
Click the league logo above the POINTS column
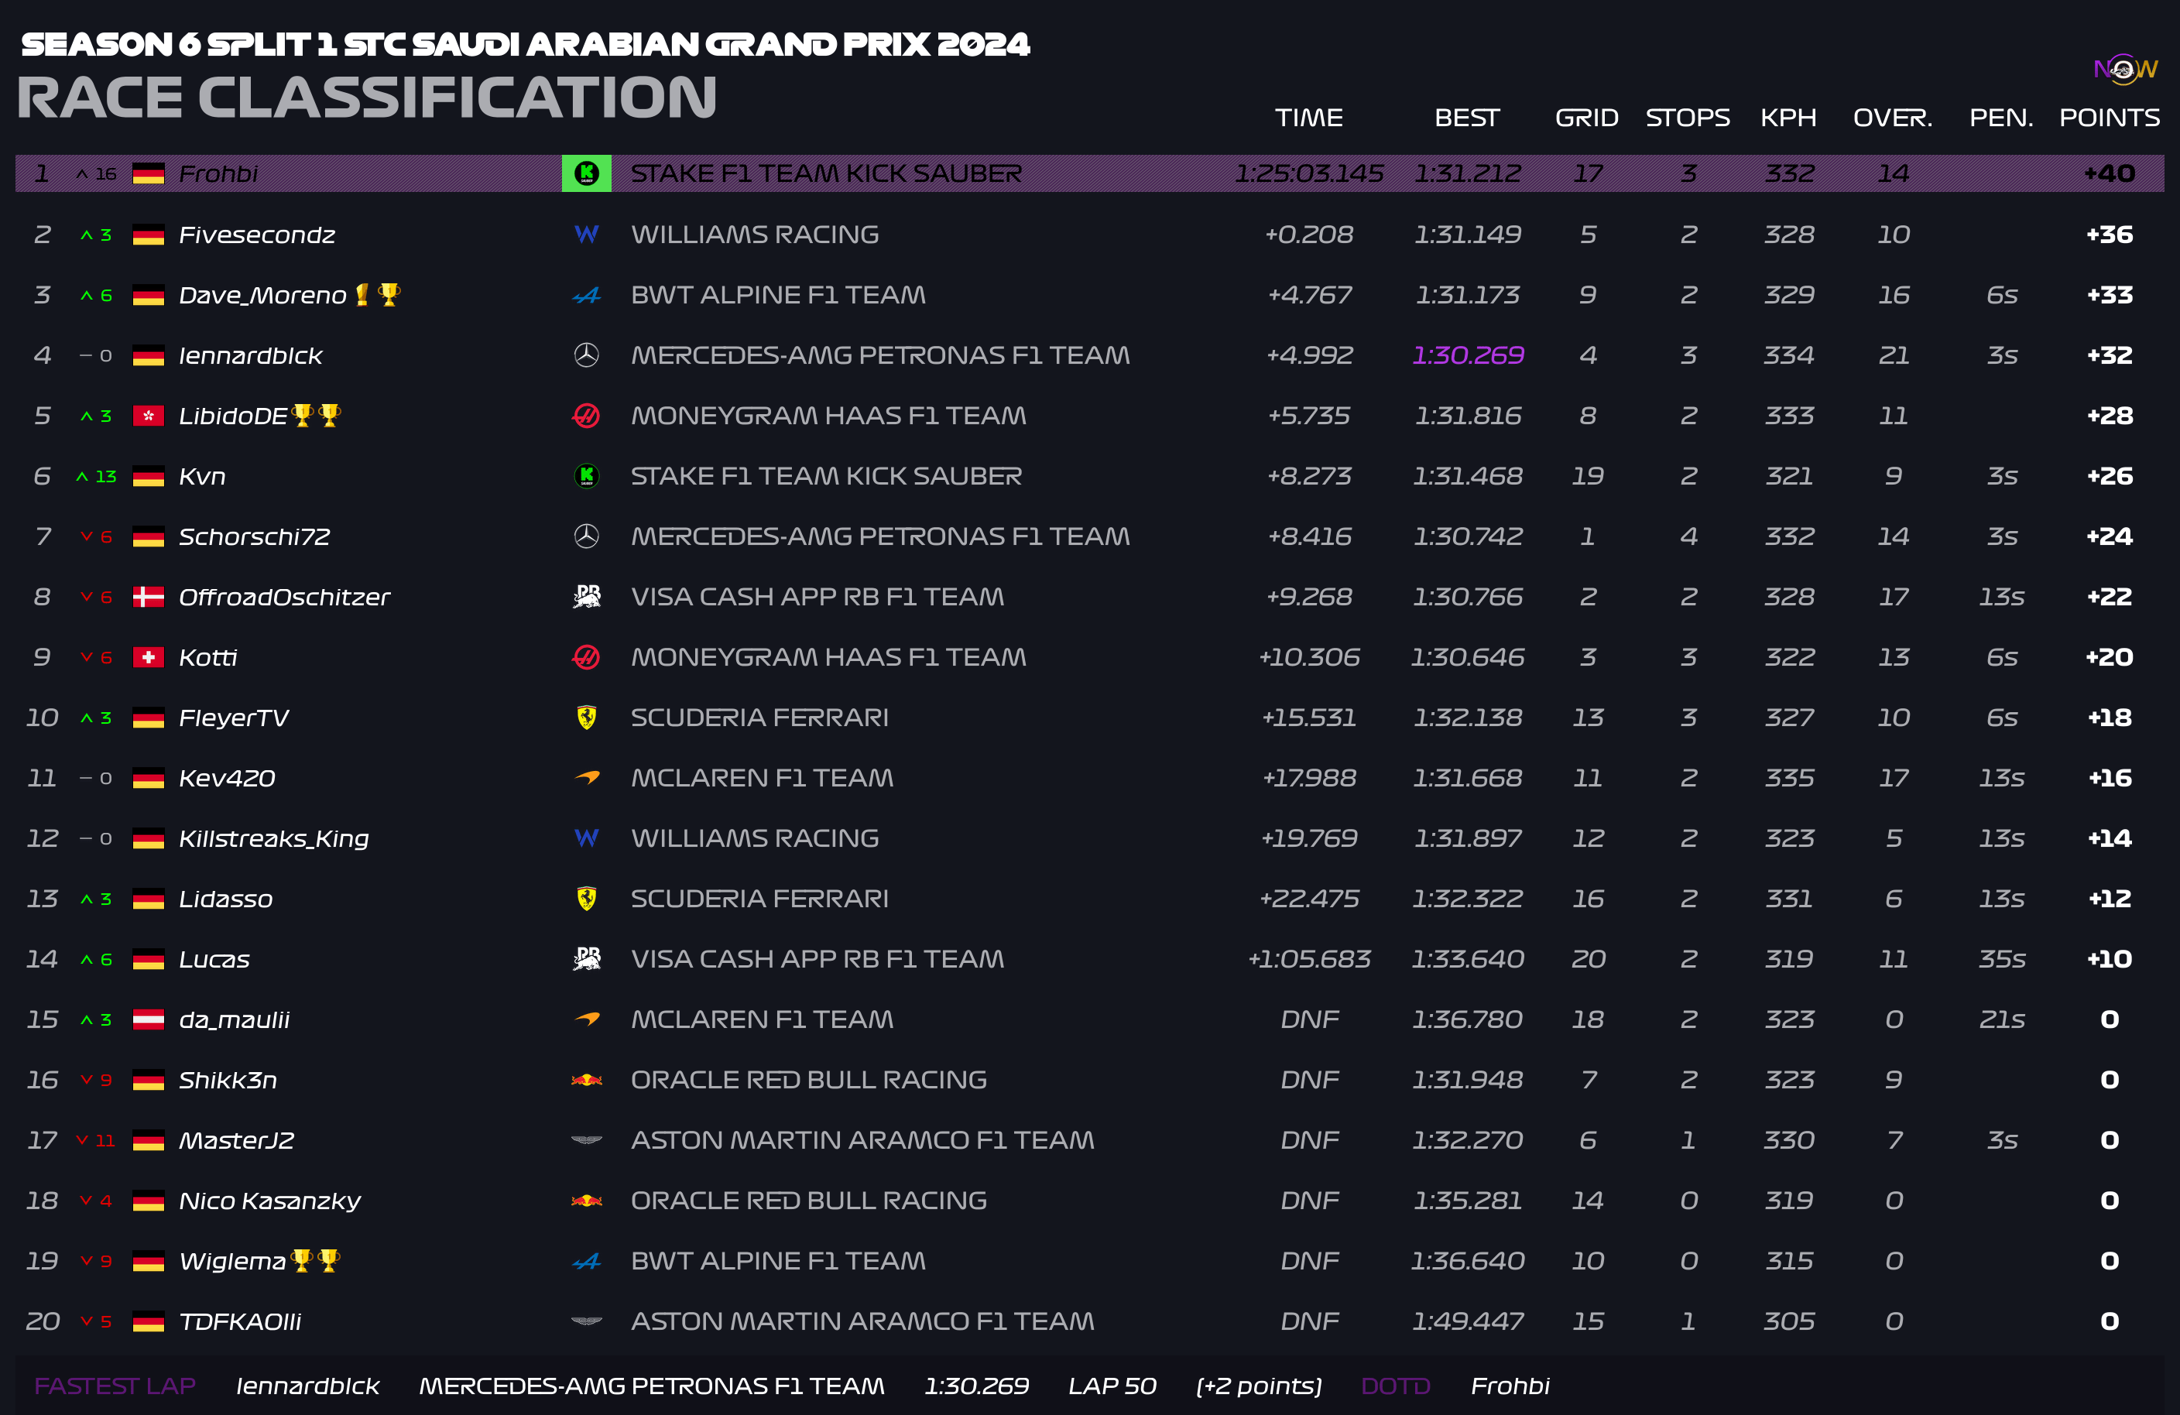click(x=2125, y=69)
